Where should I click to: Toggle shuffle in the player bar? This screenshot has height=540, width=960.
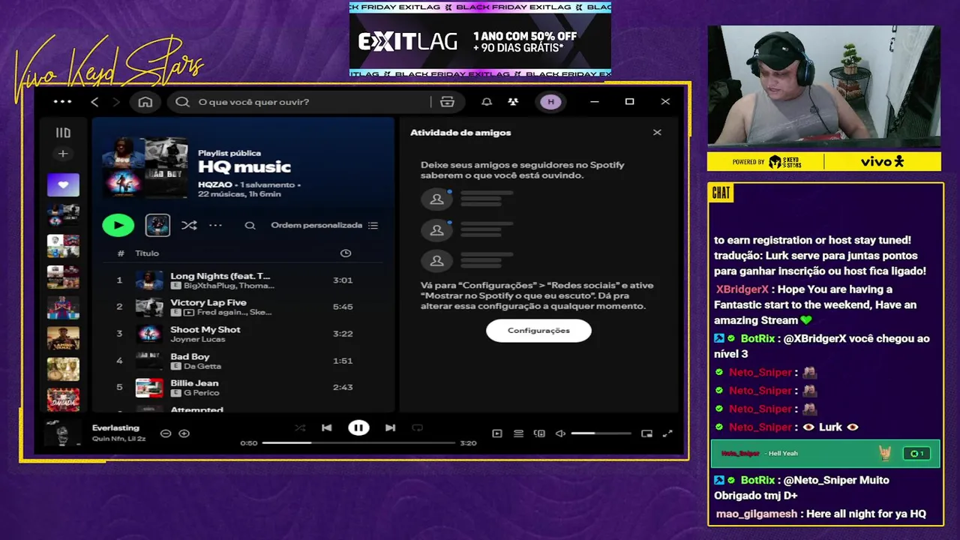(x=300, y=428)
